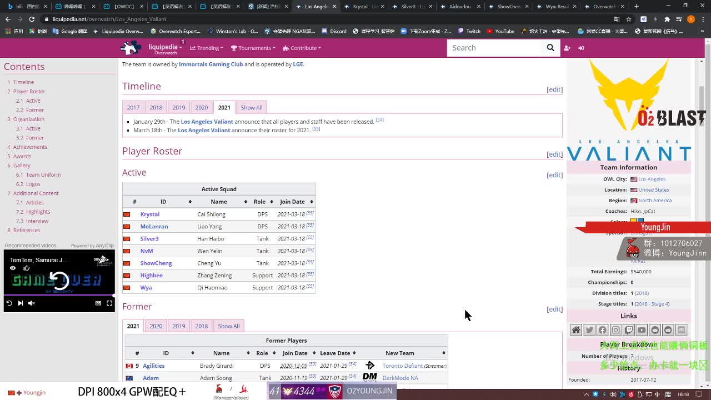711x400 pixels.
Task: Reload the page in browser toolbar
Action: click(32, 19)
